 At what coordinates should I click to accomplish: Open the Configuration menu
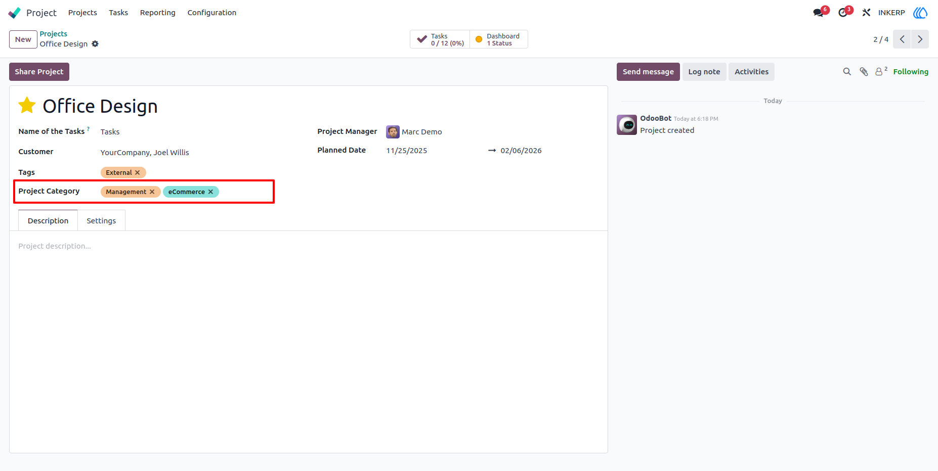click(212, 13)
